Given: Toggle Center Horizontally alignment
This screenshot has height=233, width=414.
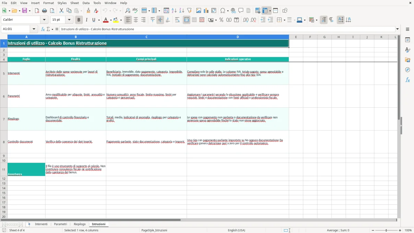Looking at the screenshot, I should pyautogui.click(x=136, y=20).
